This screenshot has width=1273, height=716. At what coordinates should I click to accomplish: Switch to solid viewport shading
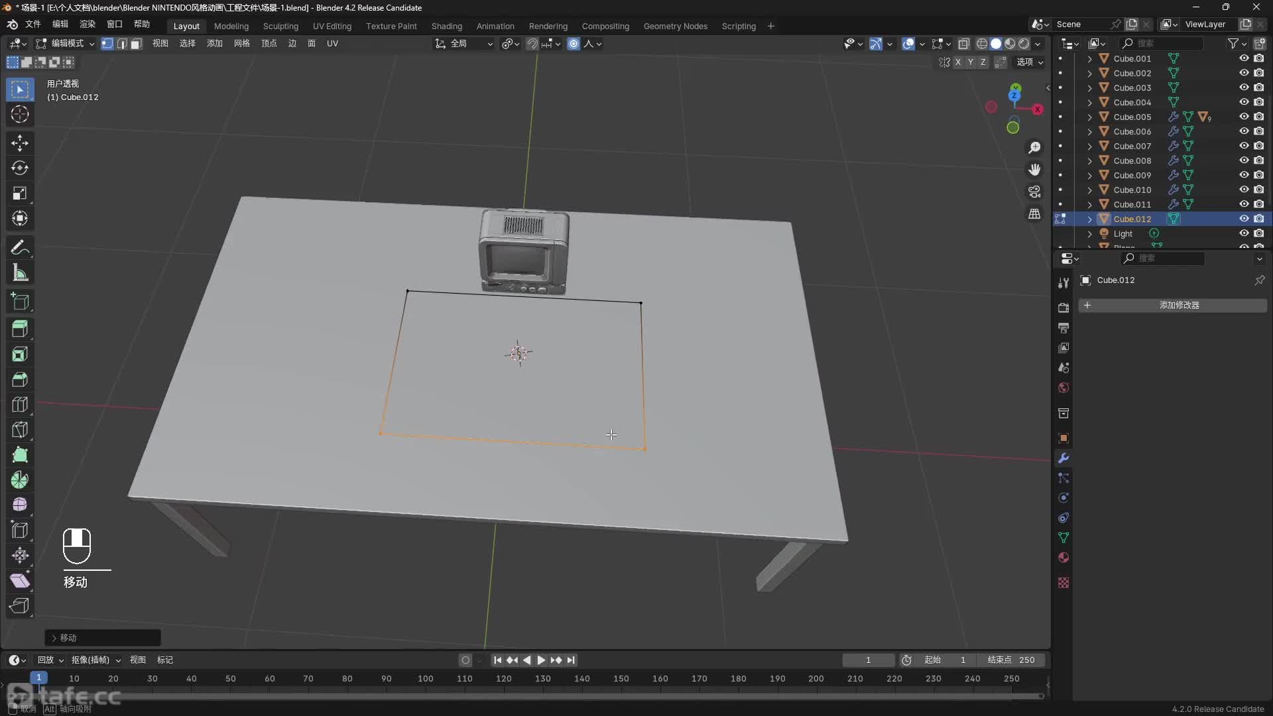[x=996, y=44]
